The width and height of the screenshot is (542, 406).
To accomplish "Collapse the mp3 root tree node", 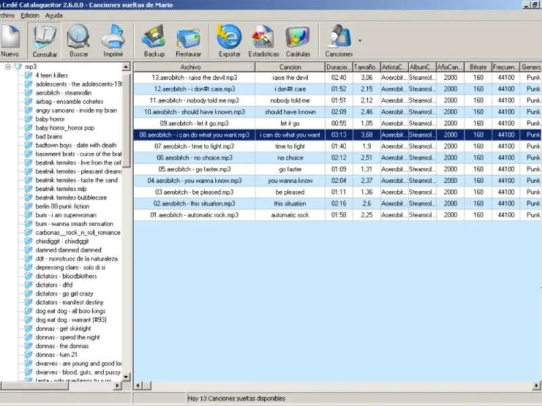I will (x=8, y=67).
